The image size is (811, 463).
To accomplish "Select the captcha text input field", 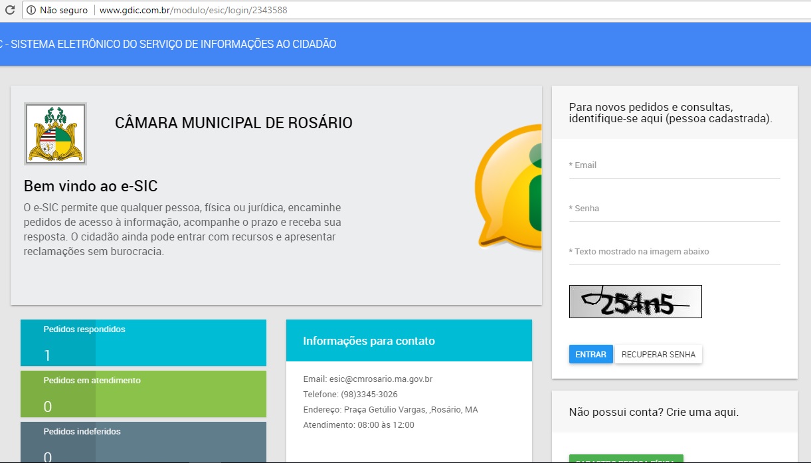I will 674,252.
